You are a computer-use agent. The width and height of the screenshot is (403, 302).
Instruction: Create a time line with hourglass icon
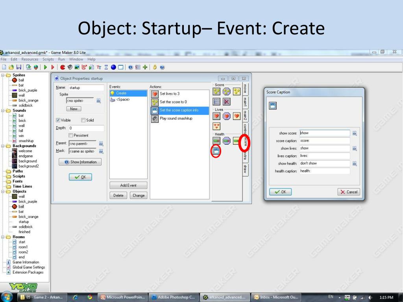click(x=106, y=67)
